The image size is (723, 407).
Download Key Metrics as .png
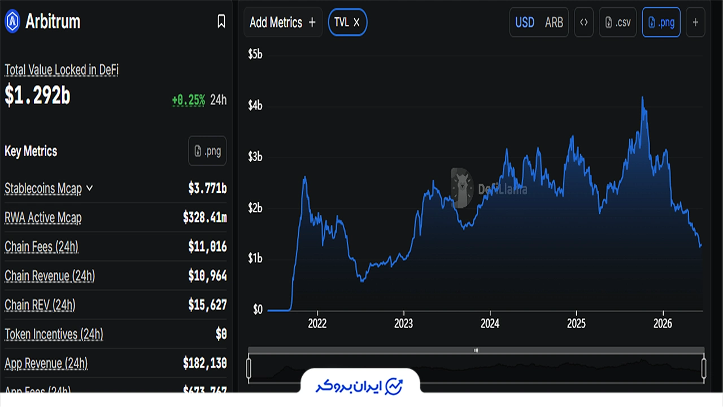207,151
